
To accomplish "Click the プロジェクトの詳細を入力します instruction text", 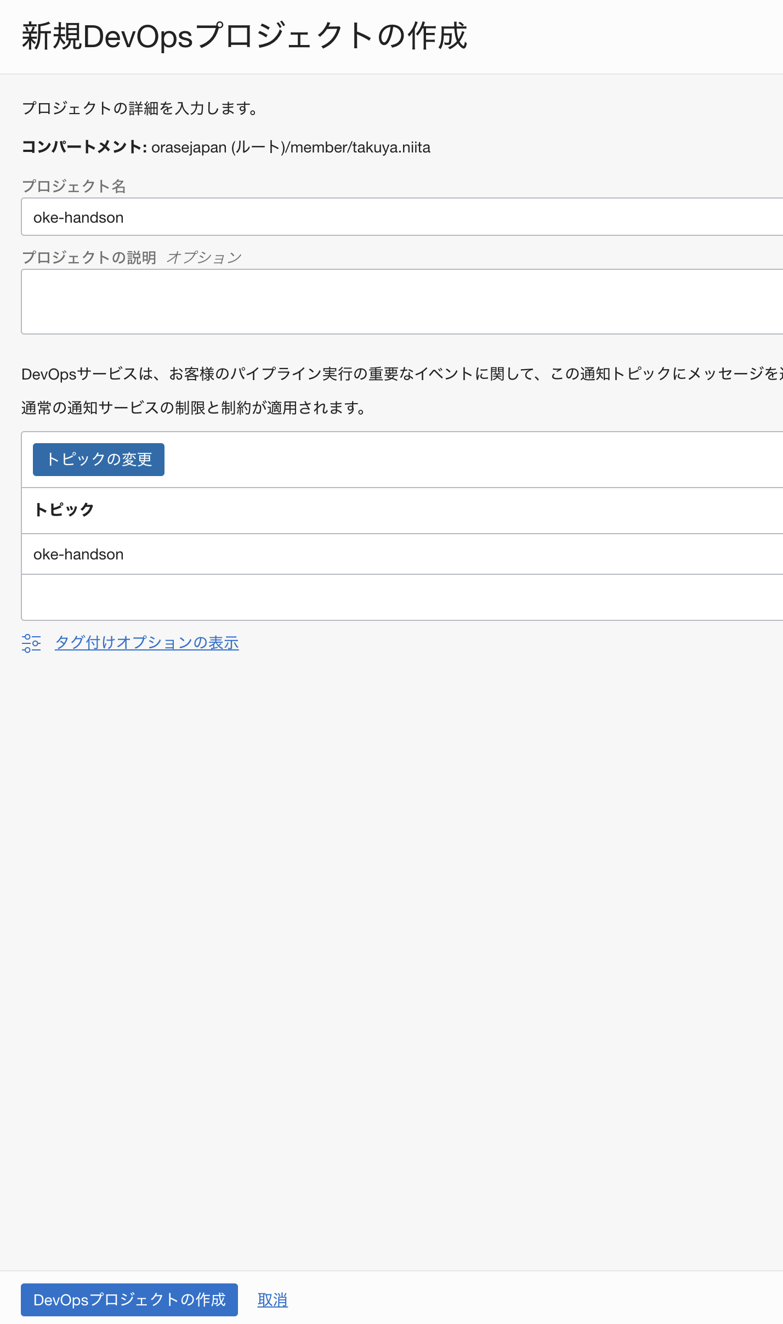I will pos(140,108).
